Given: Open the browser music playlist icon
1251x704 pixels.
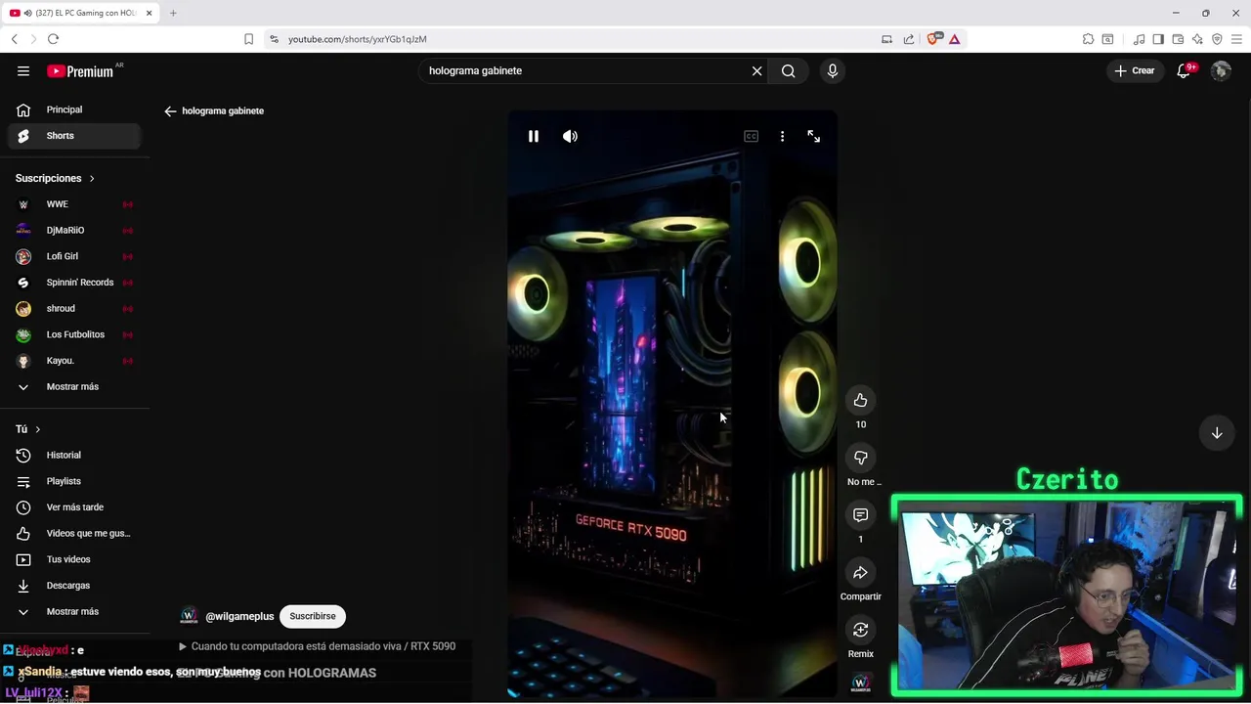Looking at the screenshot, I should [x=1139, y=39].
